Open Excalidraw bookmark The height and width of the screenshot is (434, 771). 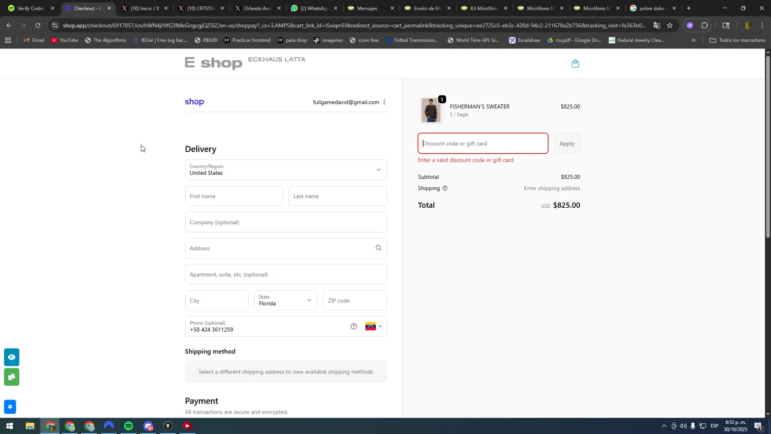click(525, 40)
